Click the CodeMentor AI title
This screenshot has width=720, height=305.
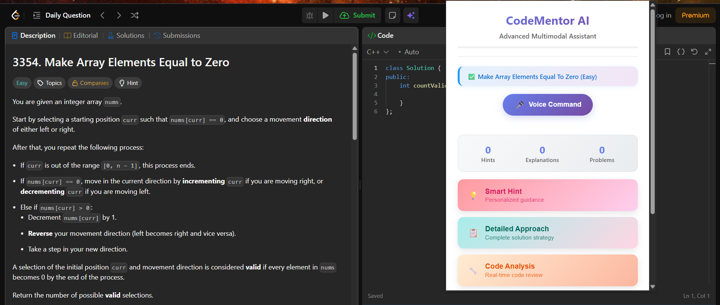(x=547, y=21)
